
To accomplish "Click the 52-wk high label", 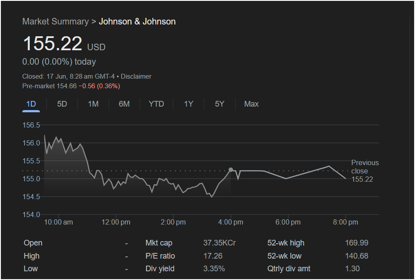I will click(285, 243).
